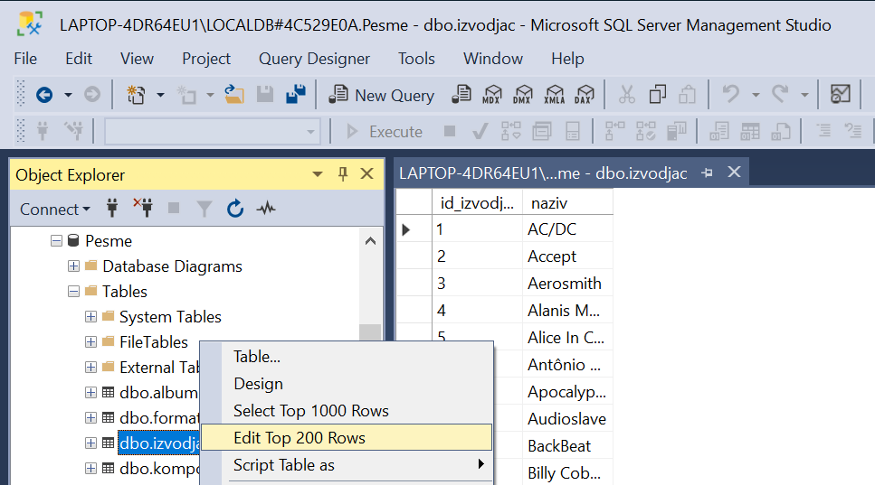
Task: Click the Execute button
Action: (384, 132)
